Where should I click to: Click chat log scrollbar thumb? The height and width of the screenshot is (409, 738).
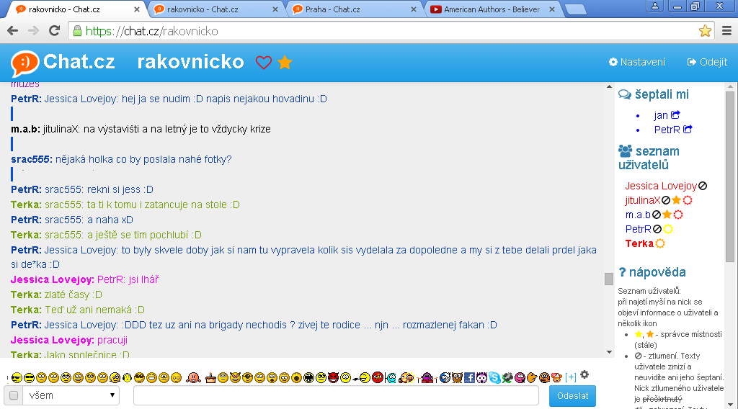[x=608, y=279]
